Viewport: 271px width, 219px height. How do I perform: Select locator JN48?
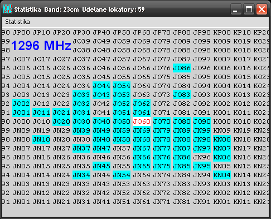101,139
